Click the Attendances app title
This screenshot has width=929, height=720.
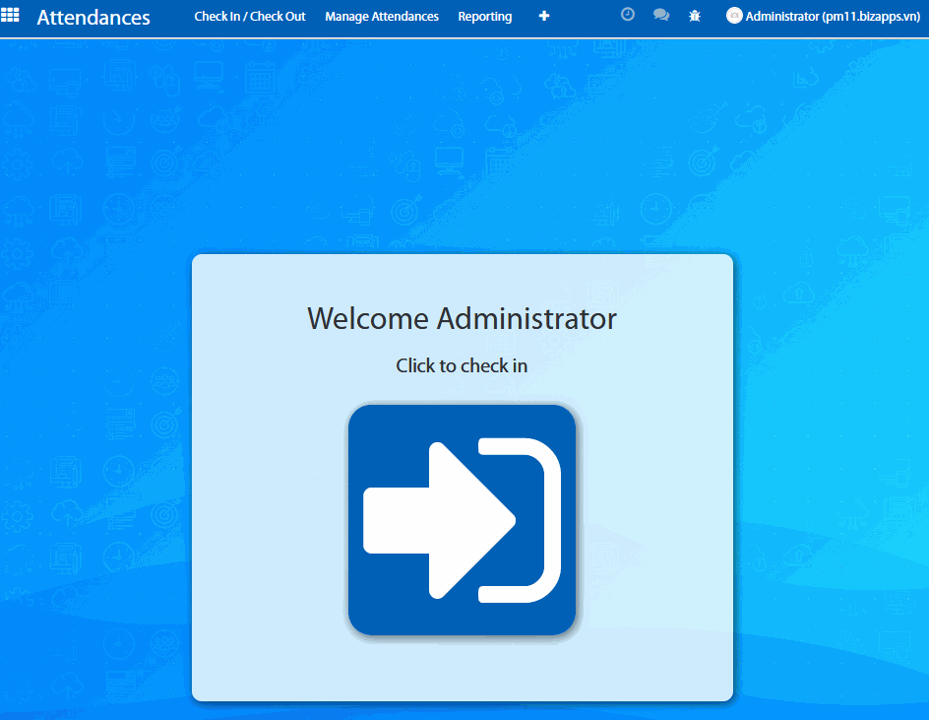coord(93,18)
